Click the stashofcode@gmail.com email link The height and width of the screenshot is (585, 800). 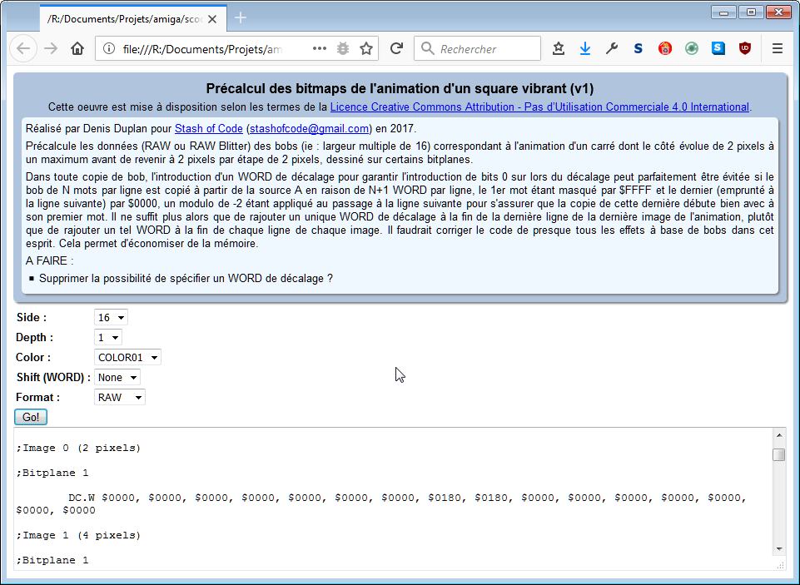click(309, 128)
